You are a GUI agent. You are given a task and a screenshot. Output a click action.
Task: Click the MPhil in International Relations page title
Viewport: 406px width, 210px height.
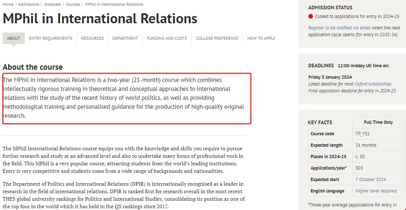[100, 19]
